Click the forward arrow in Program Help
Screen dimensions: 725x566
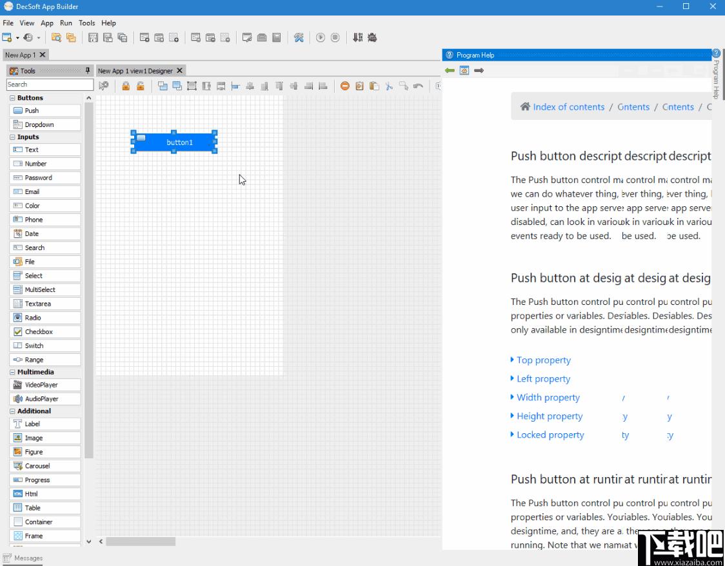click(479, 70)
